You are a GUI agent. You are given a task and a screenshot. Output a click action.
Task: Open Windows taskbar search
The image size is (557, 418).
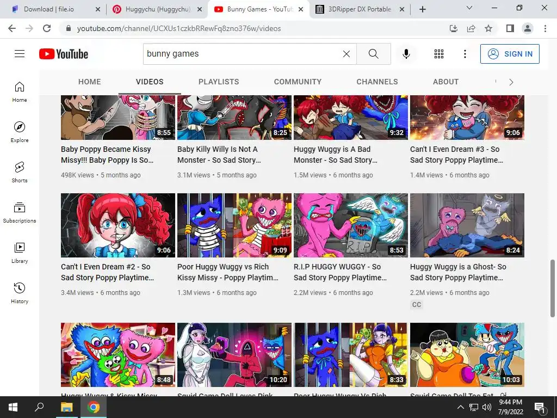[x=39, y=407]
